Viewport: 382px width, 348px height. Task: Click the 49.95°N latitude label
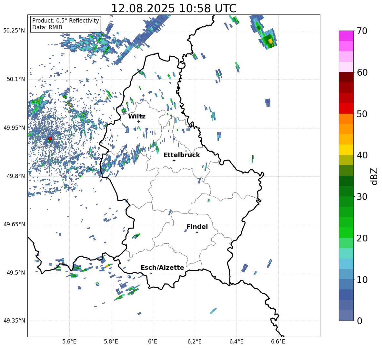tap(14, 127)
